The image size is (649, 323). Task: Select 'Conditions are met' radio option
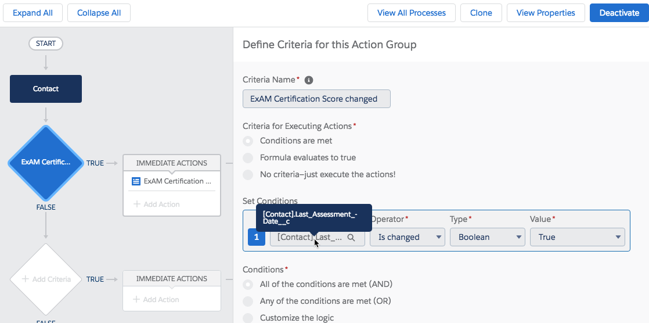tap(248, 141)
